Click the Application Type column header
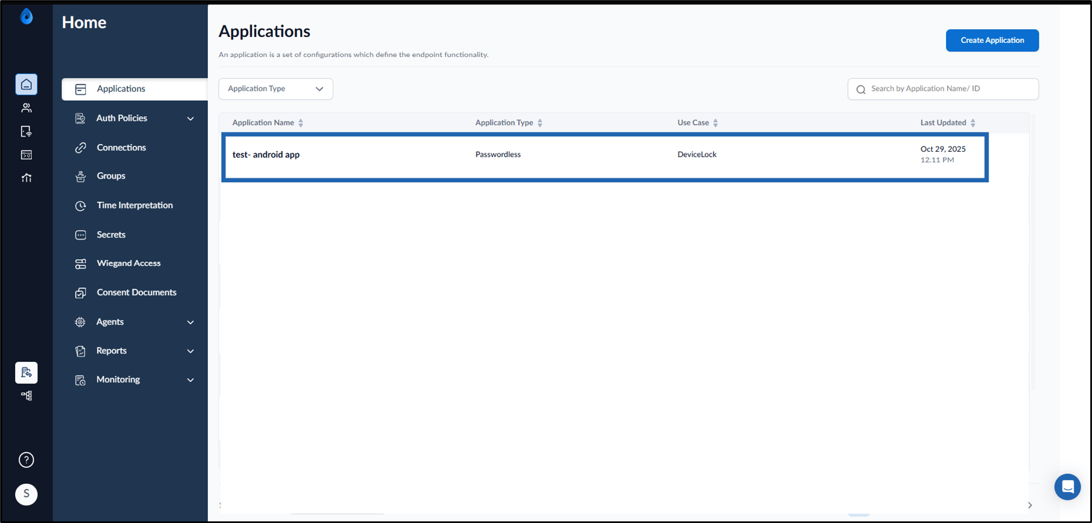Screen dimensions: 1092x523 coord(504,123)
